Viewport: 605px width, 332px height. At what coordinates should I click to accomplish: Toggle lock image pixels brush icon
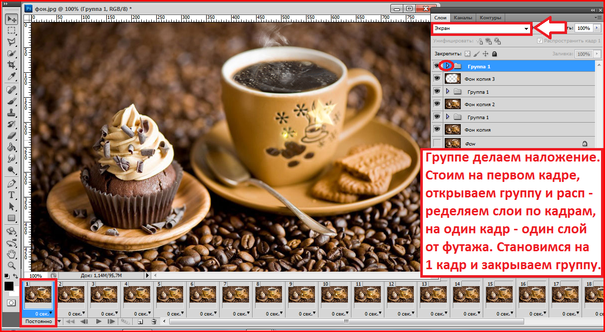click(477, 53)
